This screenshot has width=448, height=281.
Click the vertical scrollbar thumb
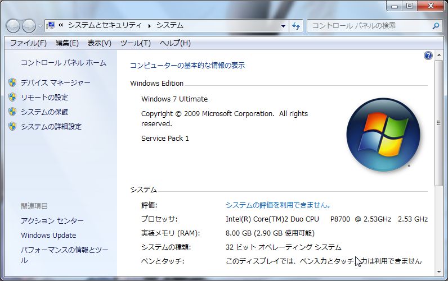point(439,123)
